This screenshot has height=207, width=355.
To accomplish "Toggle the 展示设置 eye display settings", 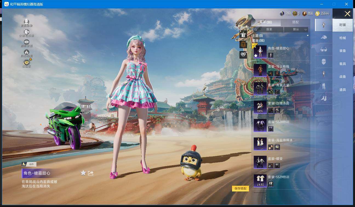I will [x=27, y=42].
